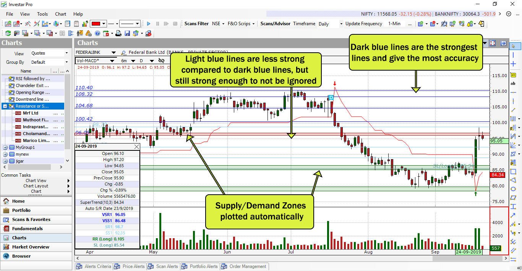The width and height of the screenshot is (522, 271).
Task: Open the Tools menu
Action: coord(42,14)
